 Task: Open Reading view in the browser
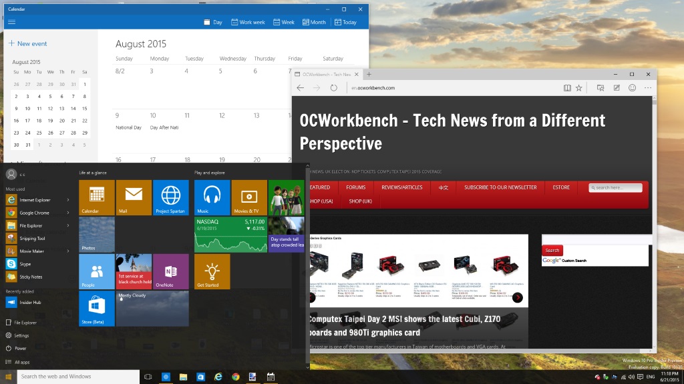(x=567, y=88)
